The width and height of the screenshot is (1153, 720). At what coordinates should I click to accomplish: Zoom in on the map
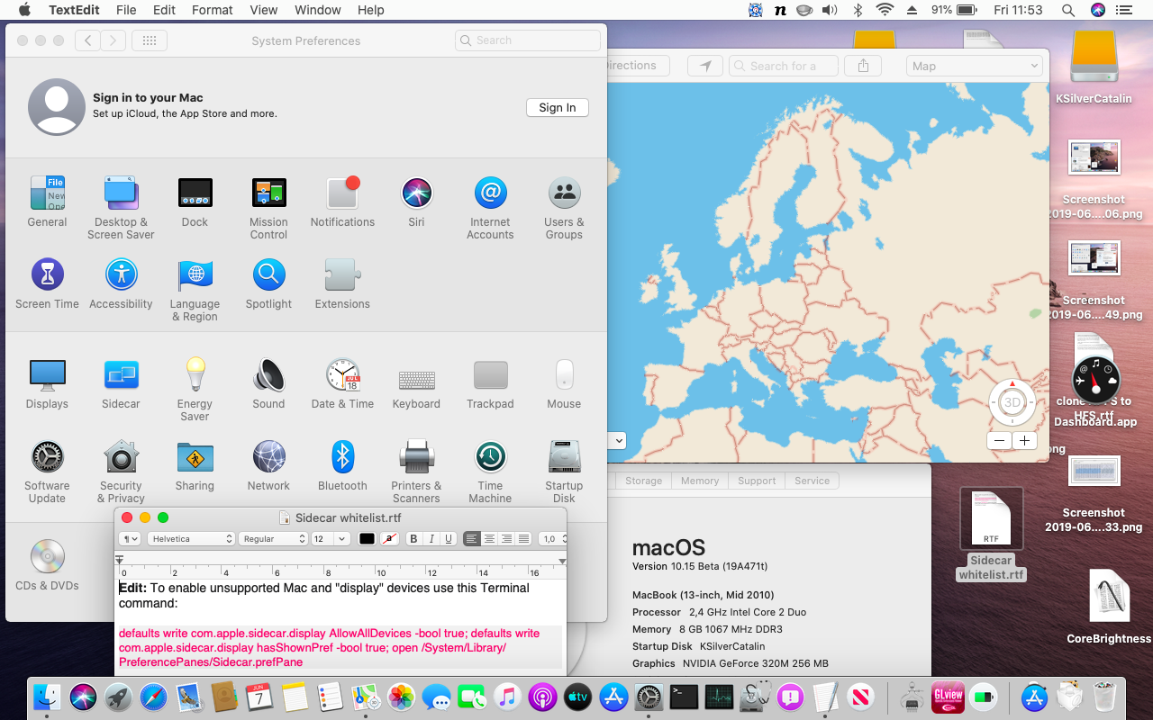pyautogui.click(x=1024, y=440)
